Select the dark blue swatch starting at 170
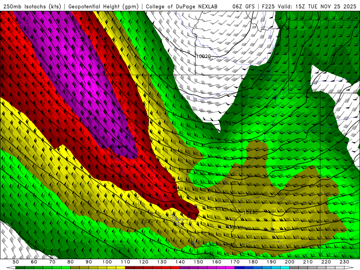 239,267
